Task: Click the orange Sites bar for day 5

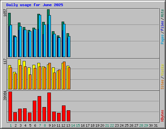Action: point(30,82)
